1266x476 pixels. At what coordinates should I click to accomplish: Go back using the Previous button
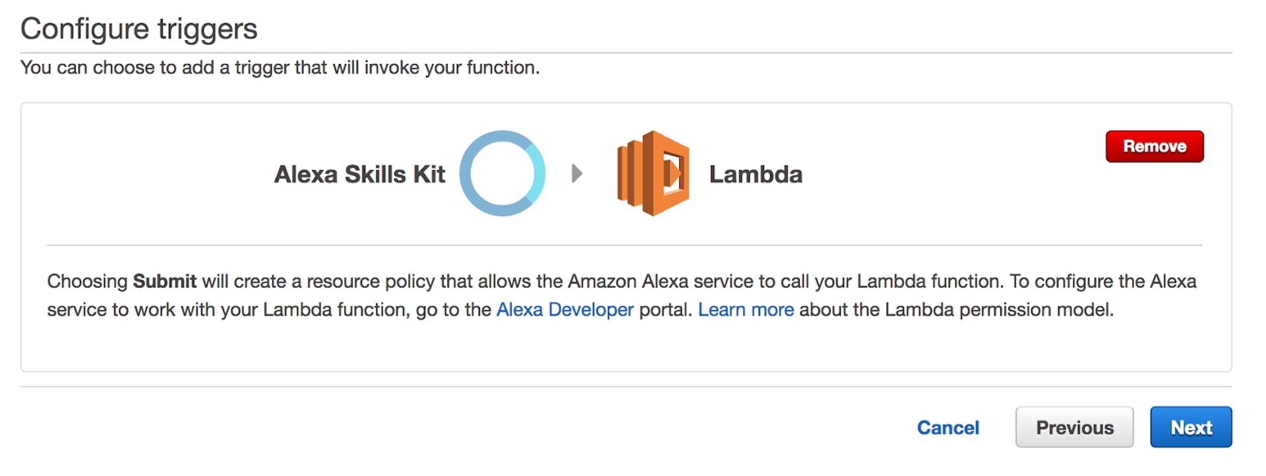pyautogui.click(x=1074, y=427)
